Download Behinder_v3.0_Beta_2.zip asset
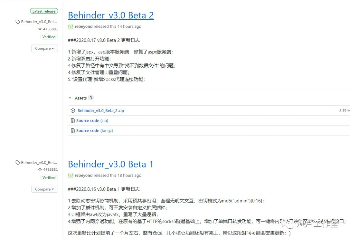Viewport: 350px width, 239px height. tap(100, 111)
